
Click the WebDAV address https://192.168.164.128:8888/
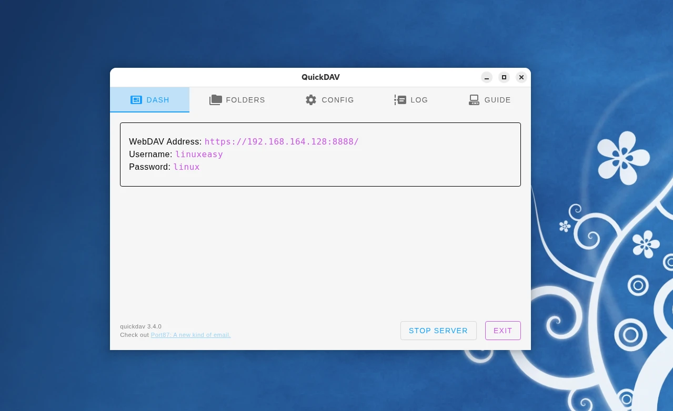tap(282, 141)
